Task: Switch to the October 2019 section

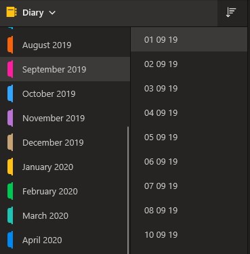Action: pyautogui.click(x=65, y=93)
